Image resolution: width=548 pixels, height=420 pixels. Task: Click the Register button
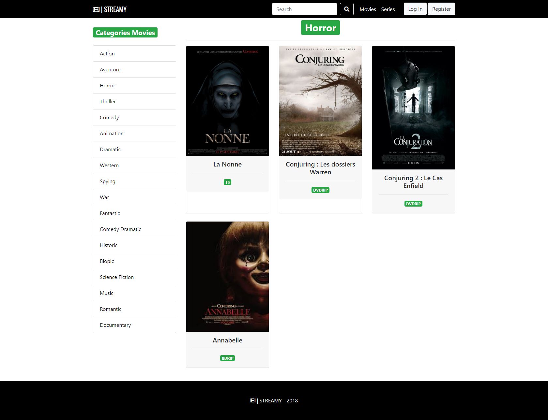[x=441, y=9]
